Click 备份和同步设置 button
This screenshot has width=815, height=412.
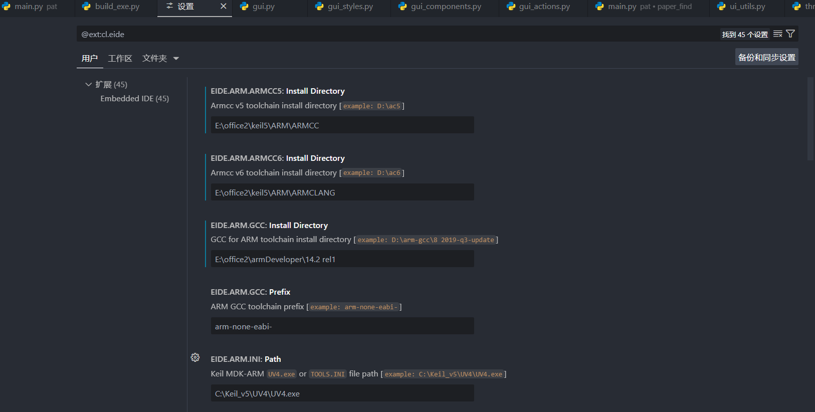(766, 57)
